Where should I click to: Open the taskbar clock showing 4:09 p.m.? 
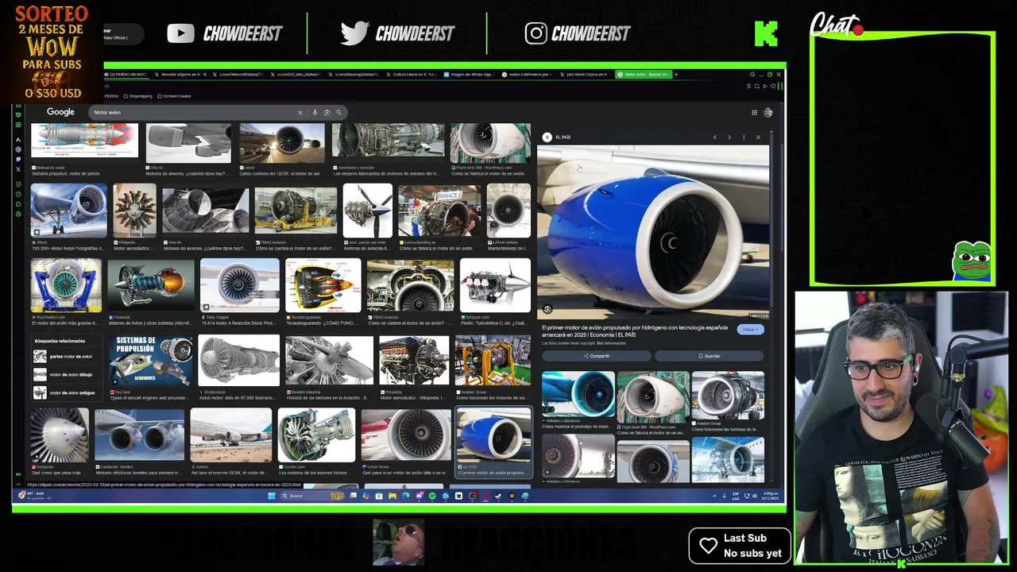(771, 496)
